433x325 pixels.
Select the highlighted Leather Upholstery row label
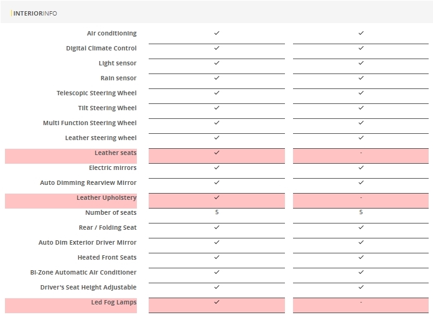click(x=106, y=198)
